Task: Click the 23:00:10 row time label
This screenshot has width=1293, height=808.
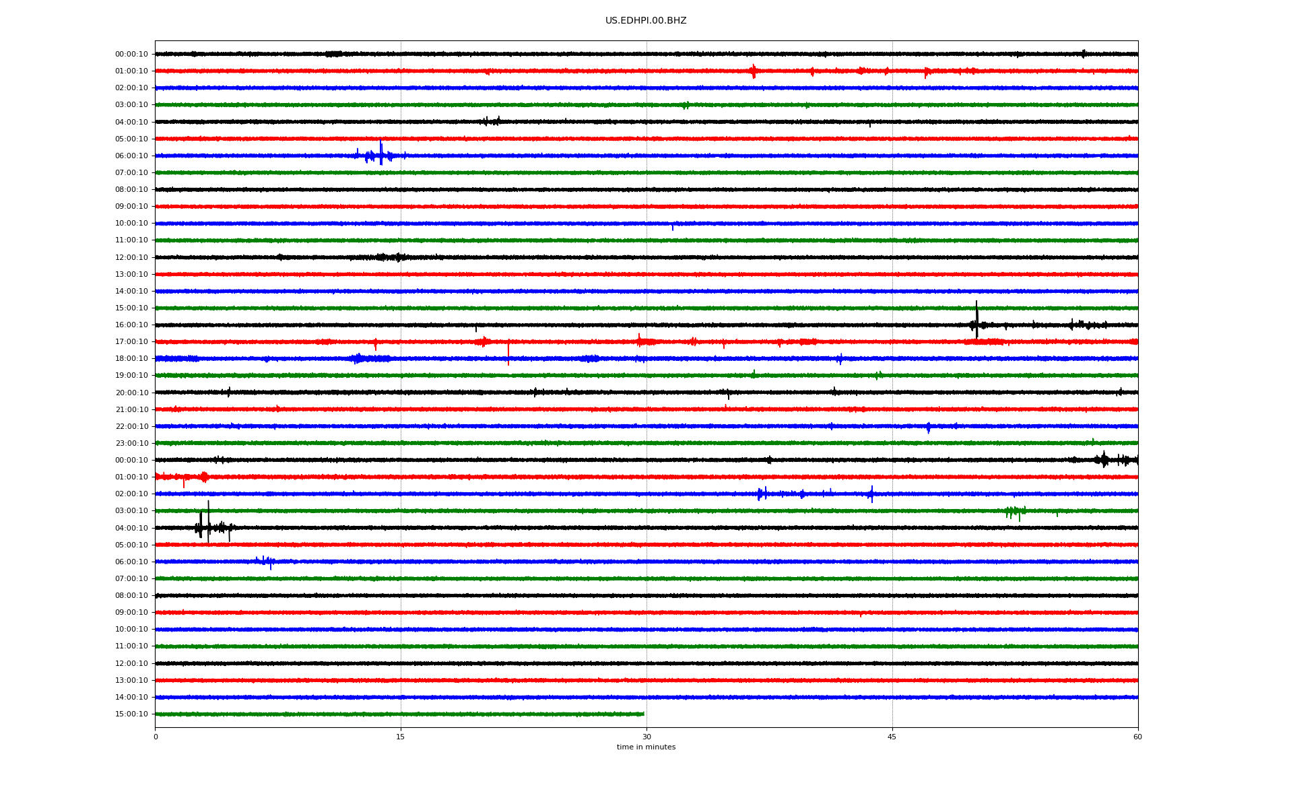Action: coord(131,444)
